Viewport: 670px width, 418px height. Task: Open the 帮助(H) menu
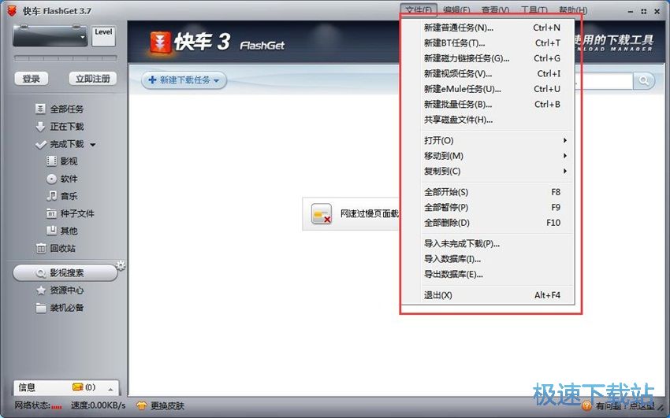click(573, 9)
